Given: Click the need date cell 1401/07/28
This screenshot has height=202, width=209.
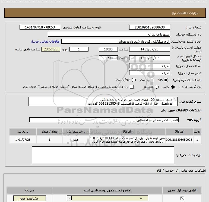Looking at the screenshot, I should [23, 140].
